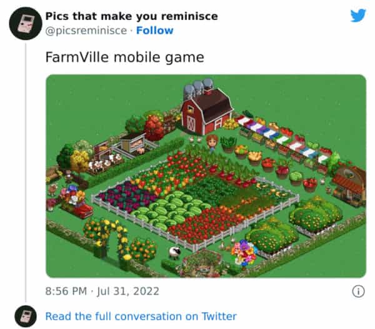
Task: Click the info circle icon
Action: pos(358,291)
